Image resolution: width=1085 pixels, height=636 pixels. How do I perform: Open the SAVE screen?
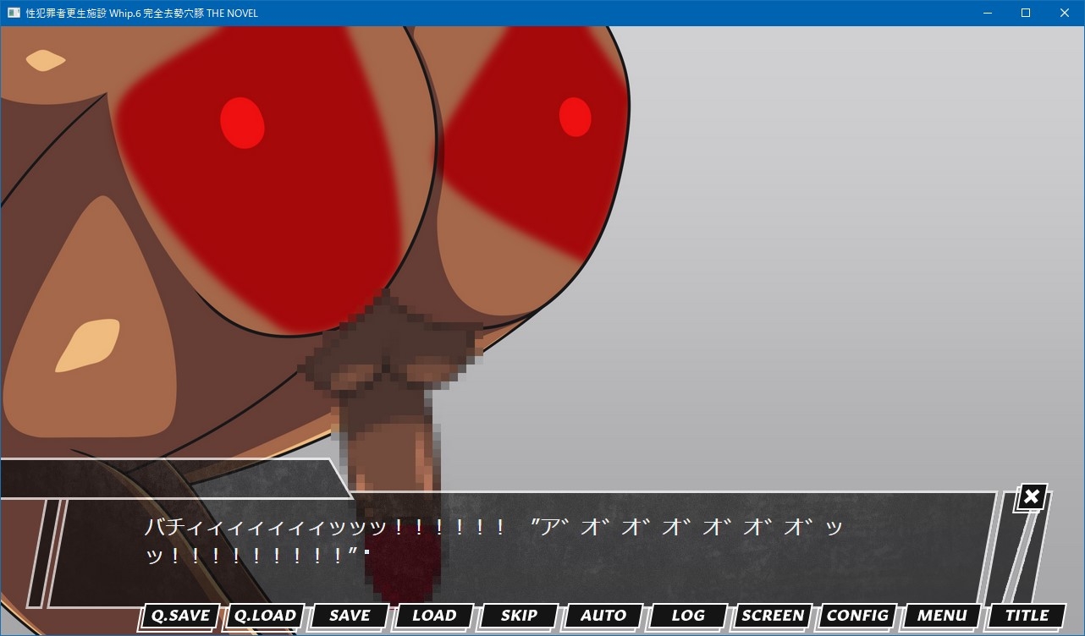point(350,616)
